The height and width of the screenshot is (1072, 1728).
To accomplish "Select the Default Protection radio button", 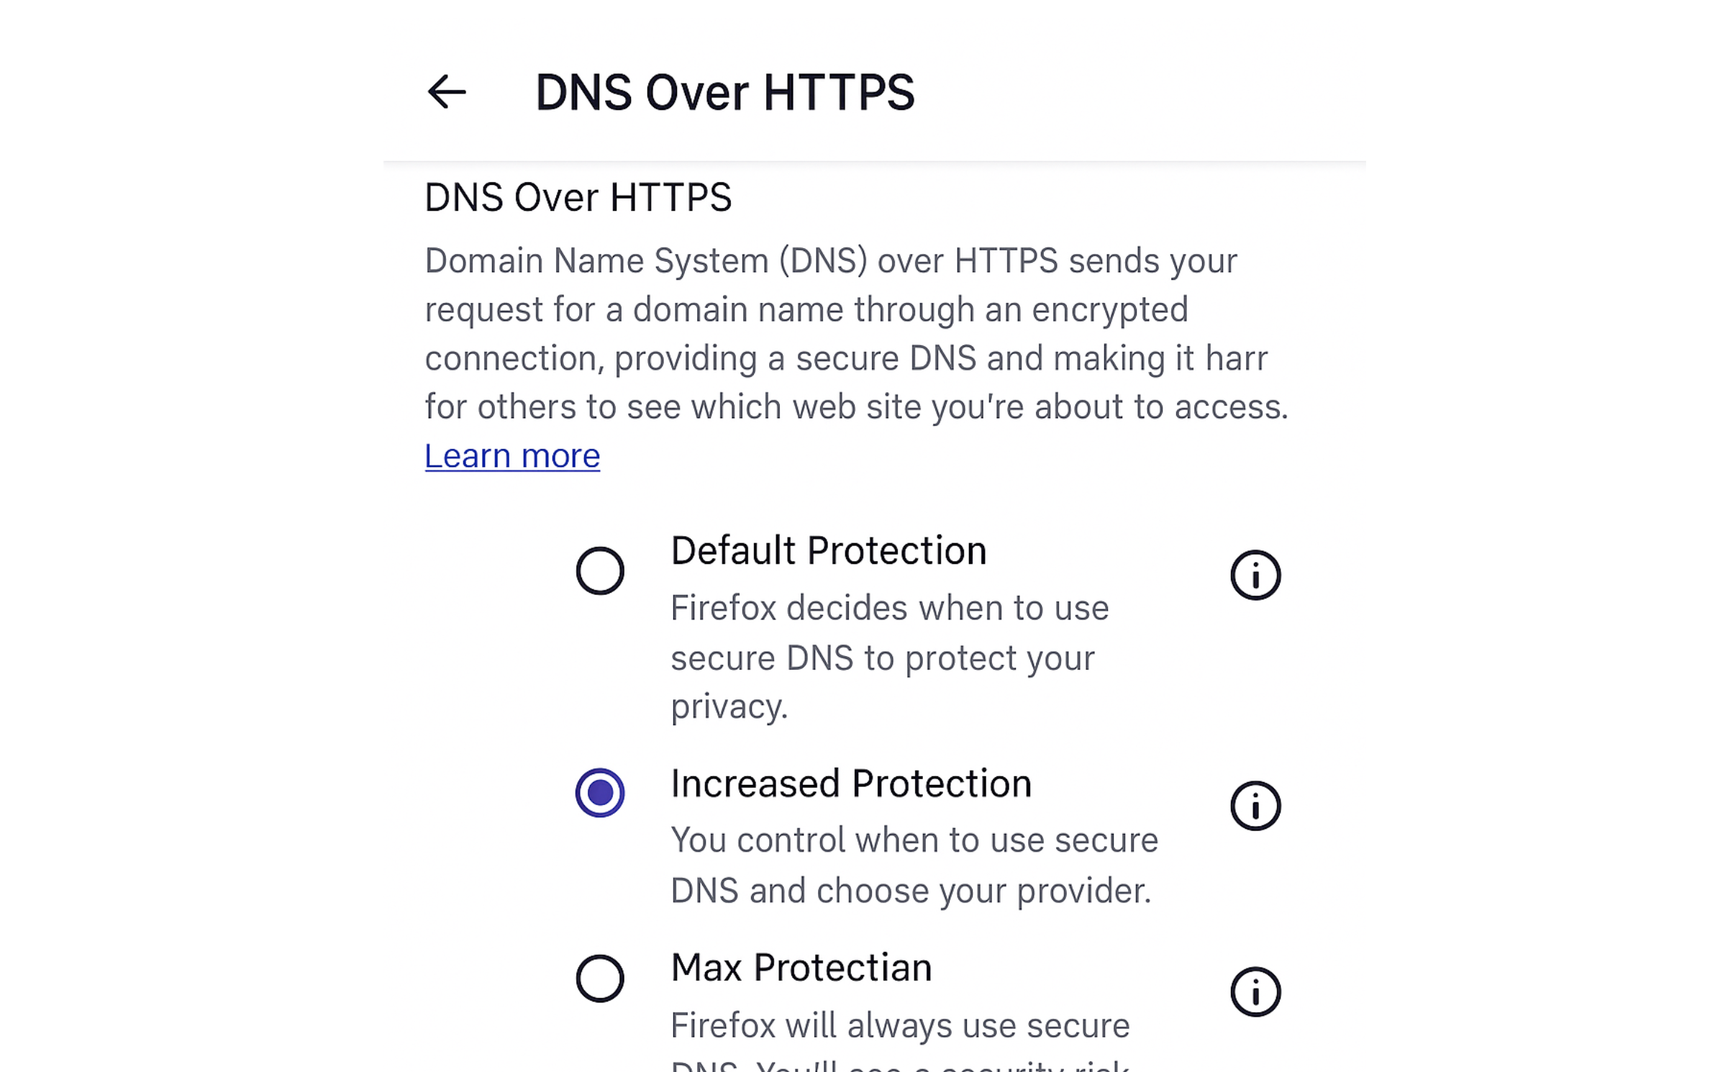I will click(601, 571).
